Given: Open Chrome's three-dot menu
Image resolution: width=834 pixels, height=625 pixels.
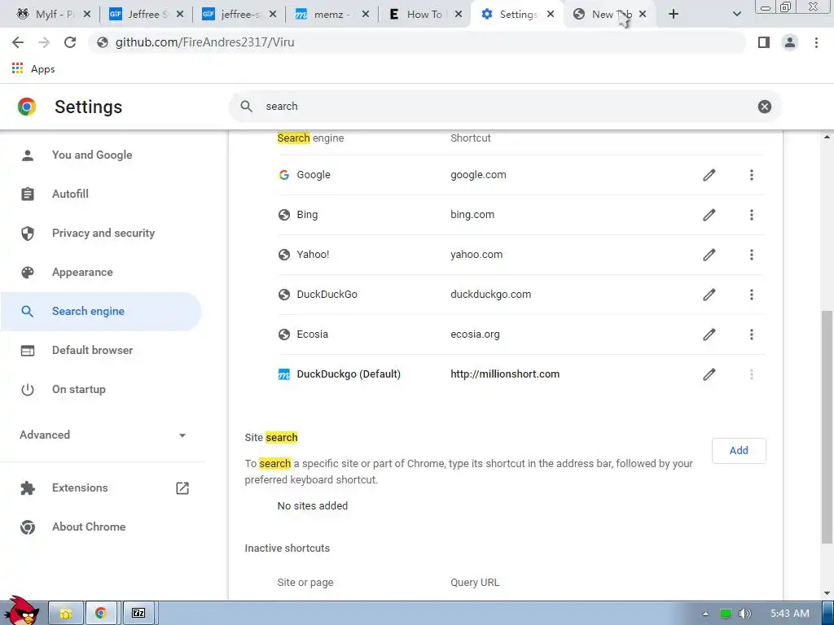Looking at the screenshot, I should tap(816, 42).
